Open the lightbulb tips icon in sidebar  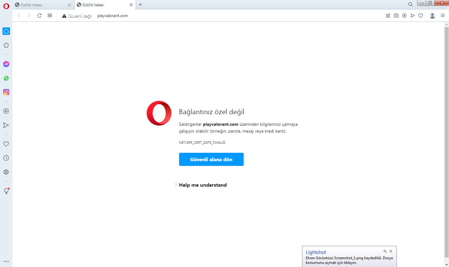click(x=6, y=191)
